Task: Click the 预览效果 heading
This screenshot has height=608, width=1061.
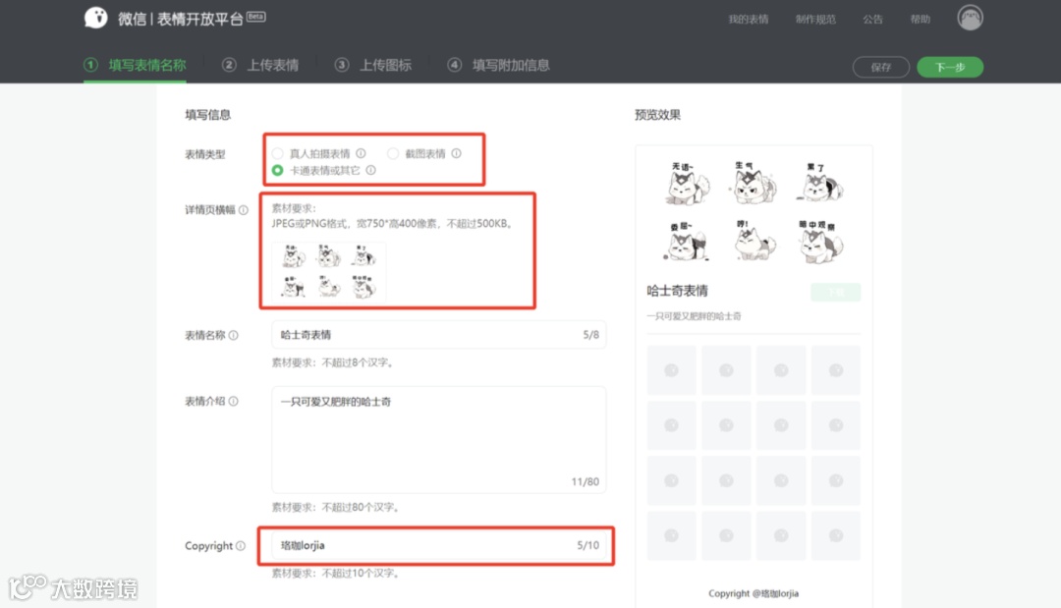Action: (657, 115)
